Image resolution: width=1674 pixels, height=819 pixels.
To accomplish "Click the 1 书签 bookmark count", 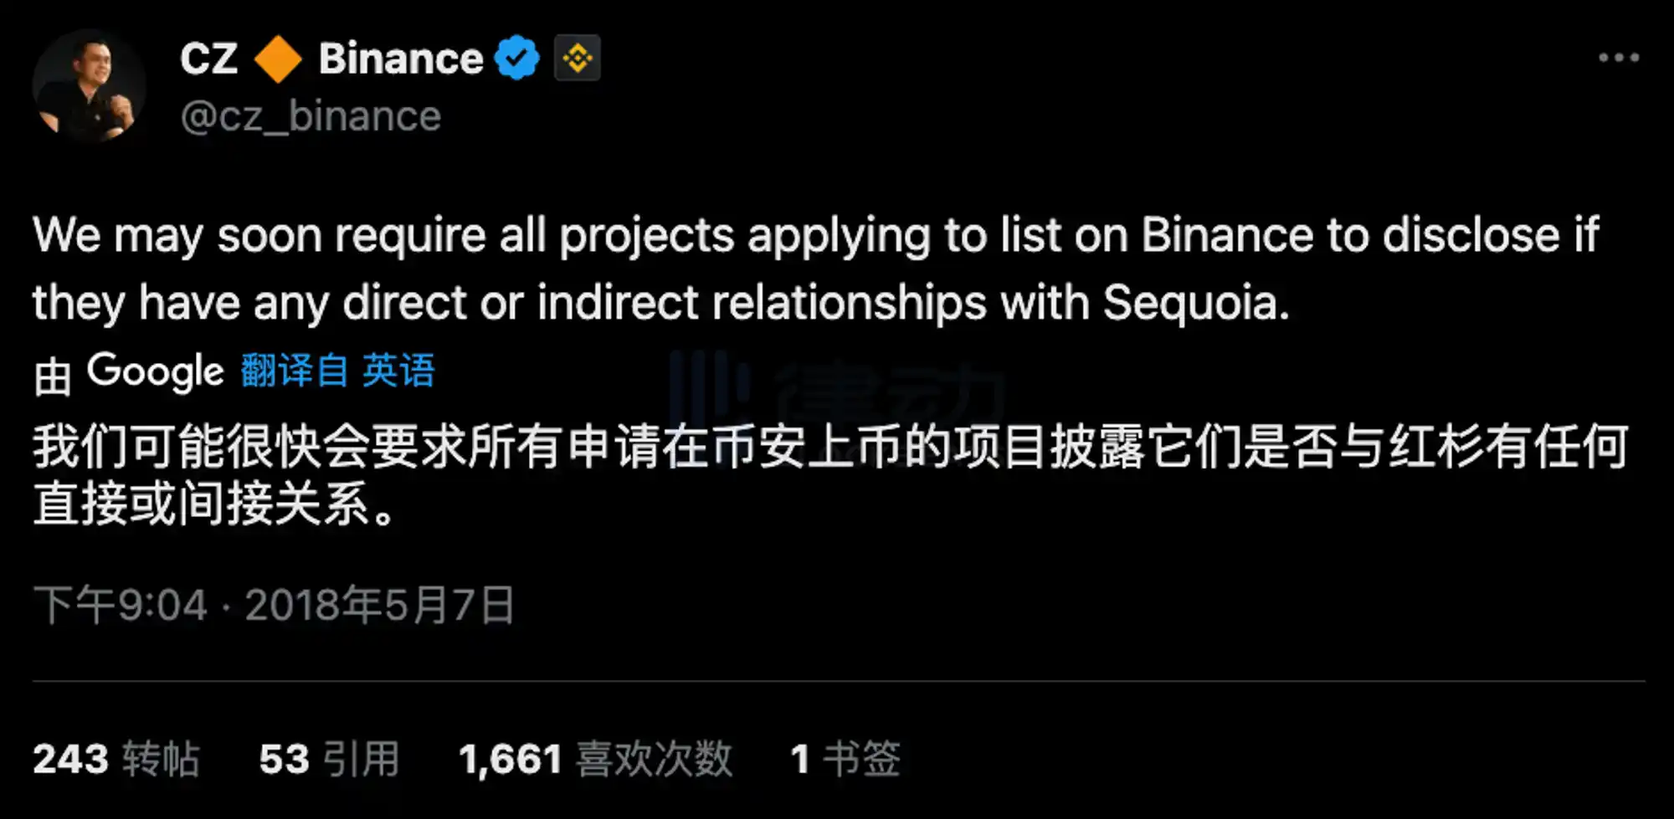I will pyautogui.click(x=845, y=755).
